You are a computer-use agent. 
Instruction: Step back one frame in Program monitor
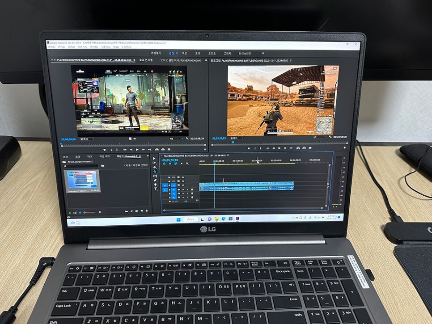(274, 148)
